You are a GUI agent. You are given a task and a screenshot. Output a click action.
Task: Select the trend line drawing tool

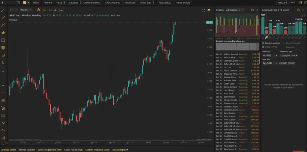tap(3, 10)
